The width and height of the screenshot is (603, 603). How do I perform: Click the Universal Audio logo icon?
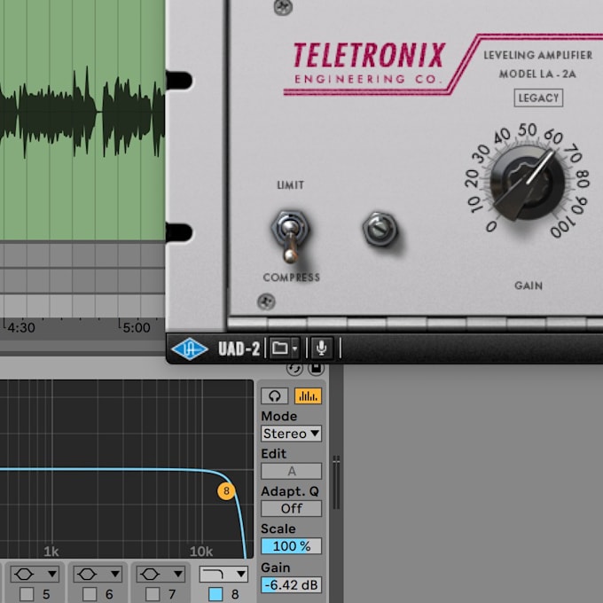[190, 348]
